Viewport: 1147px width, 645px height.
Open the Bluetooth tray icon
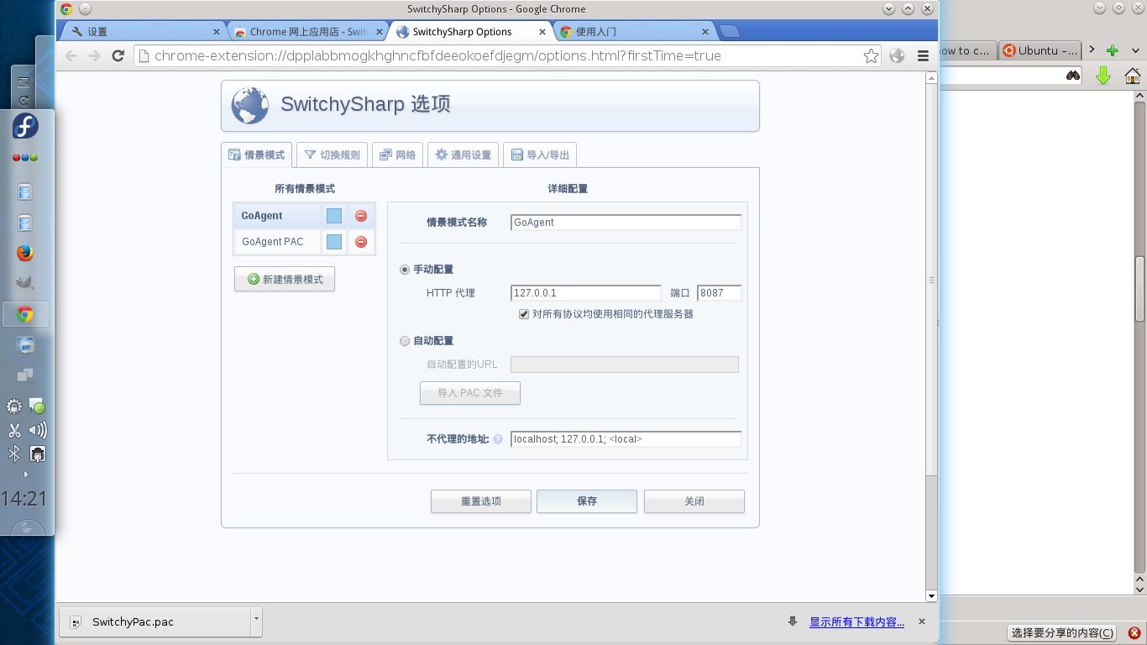(14, 454)
